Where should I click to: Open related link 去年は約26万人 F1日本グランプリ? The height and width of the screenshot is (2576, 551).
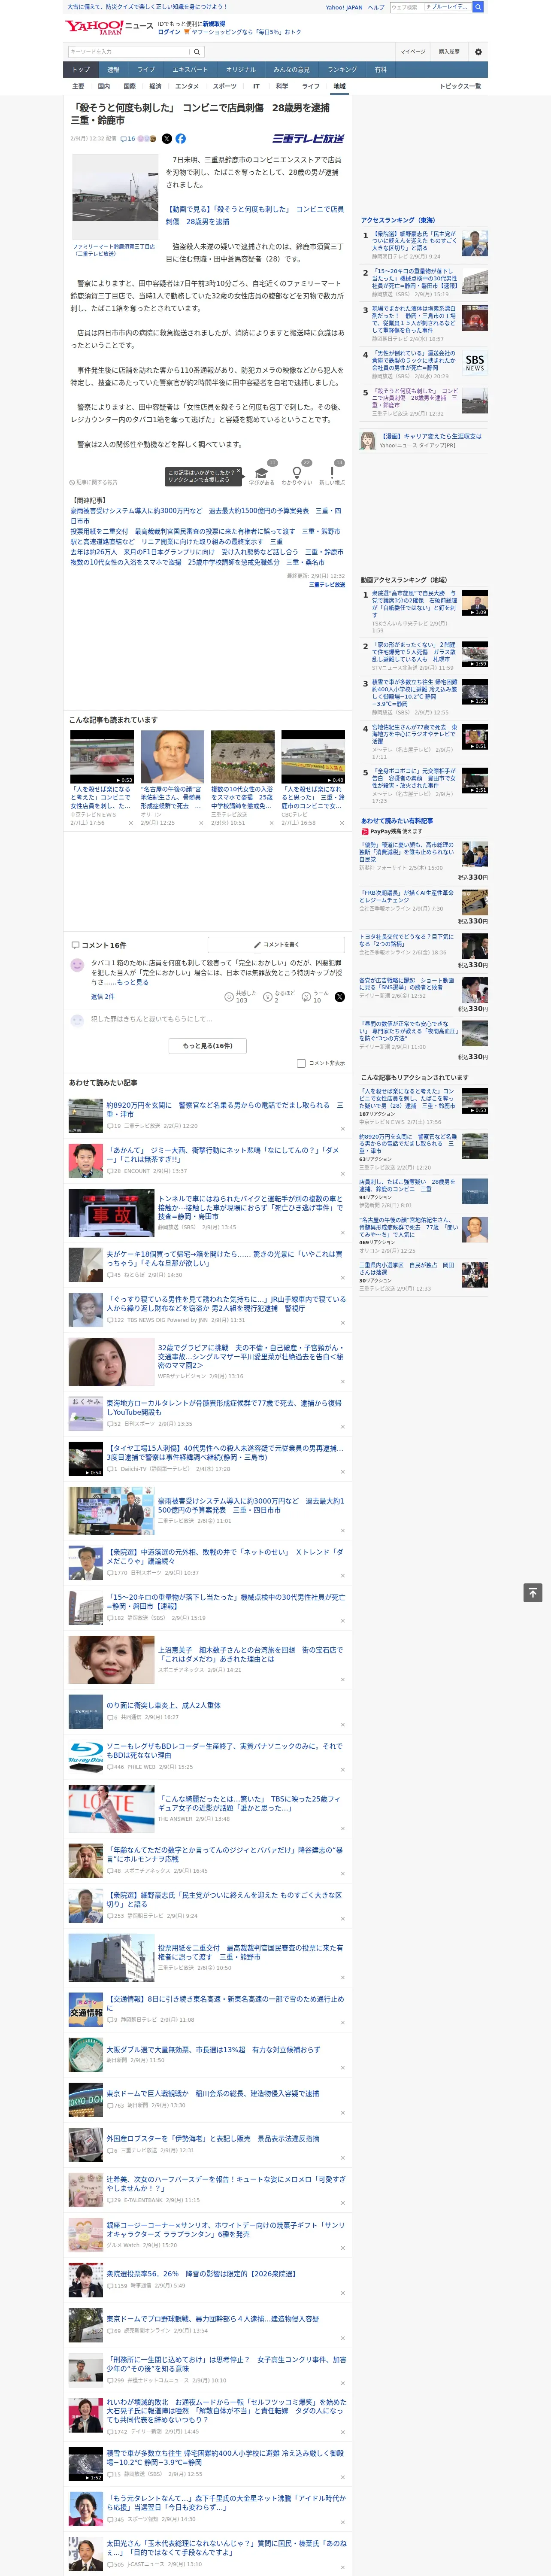tap(206, 552)
